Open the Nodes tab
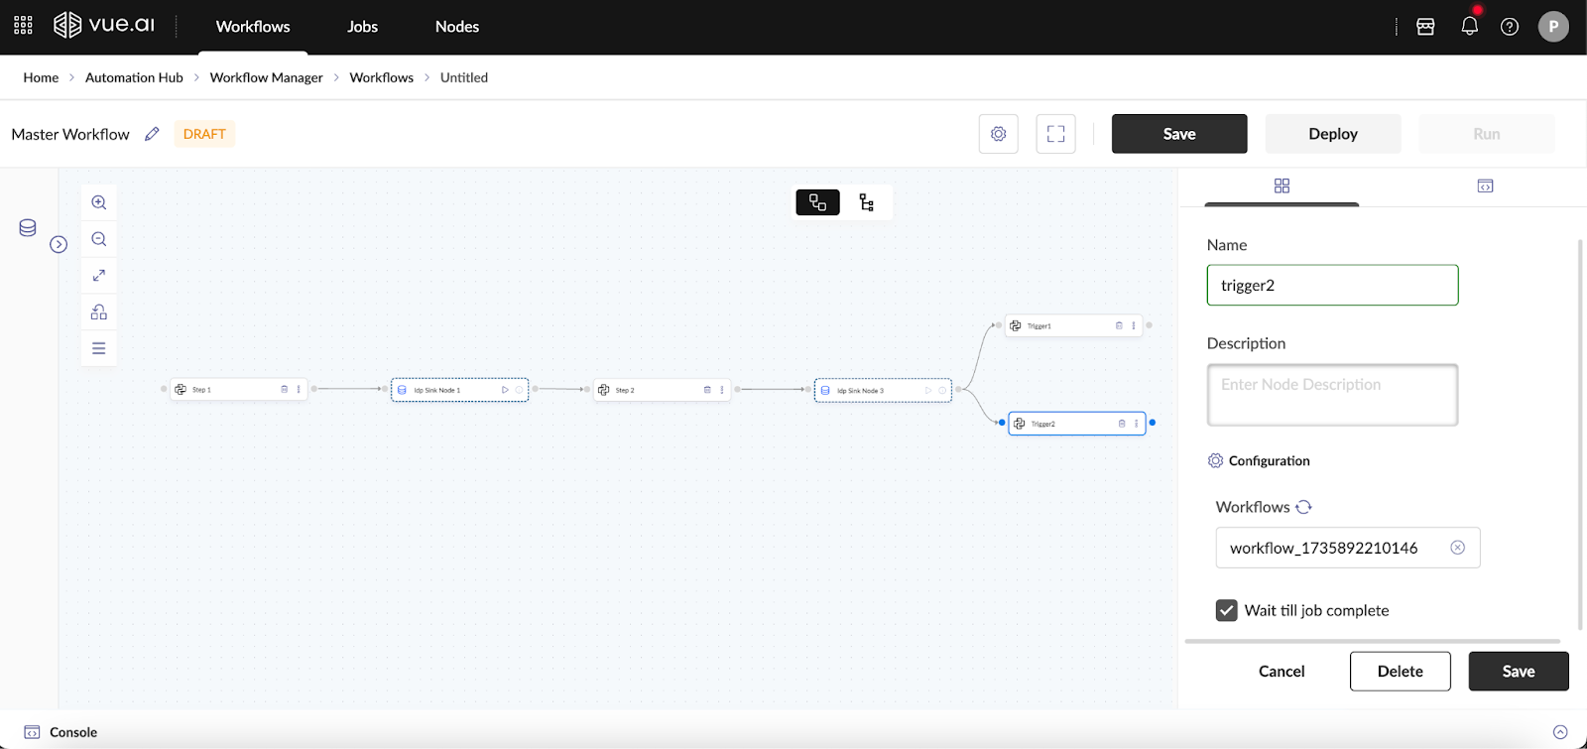This screenshot has width=1587, height=749. click(456, 27)
